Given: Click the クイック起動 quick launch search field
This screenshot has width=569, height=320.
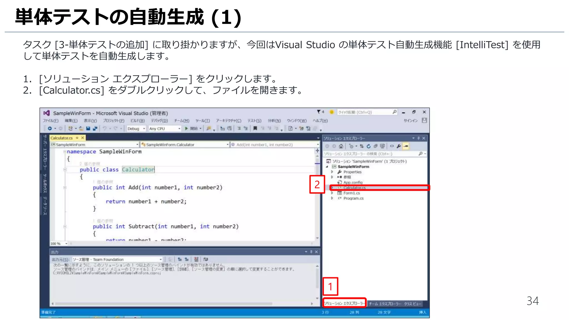Looking at the screenshot, I should pos(367,112).
